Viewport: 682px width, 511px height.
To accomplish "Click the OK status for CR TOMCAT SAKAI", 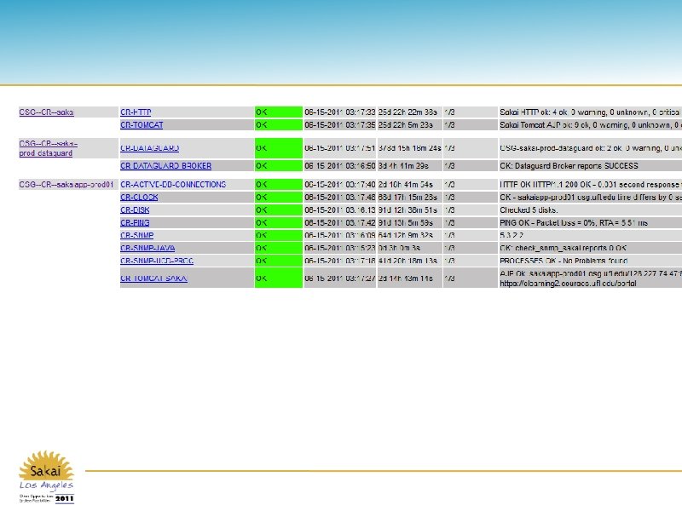I will pyautogui.click(x=279, y=278).
